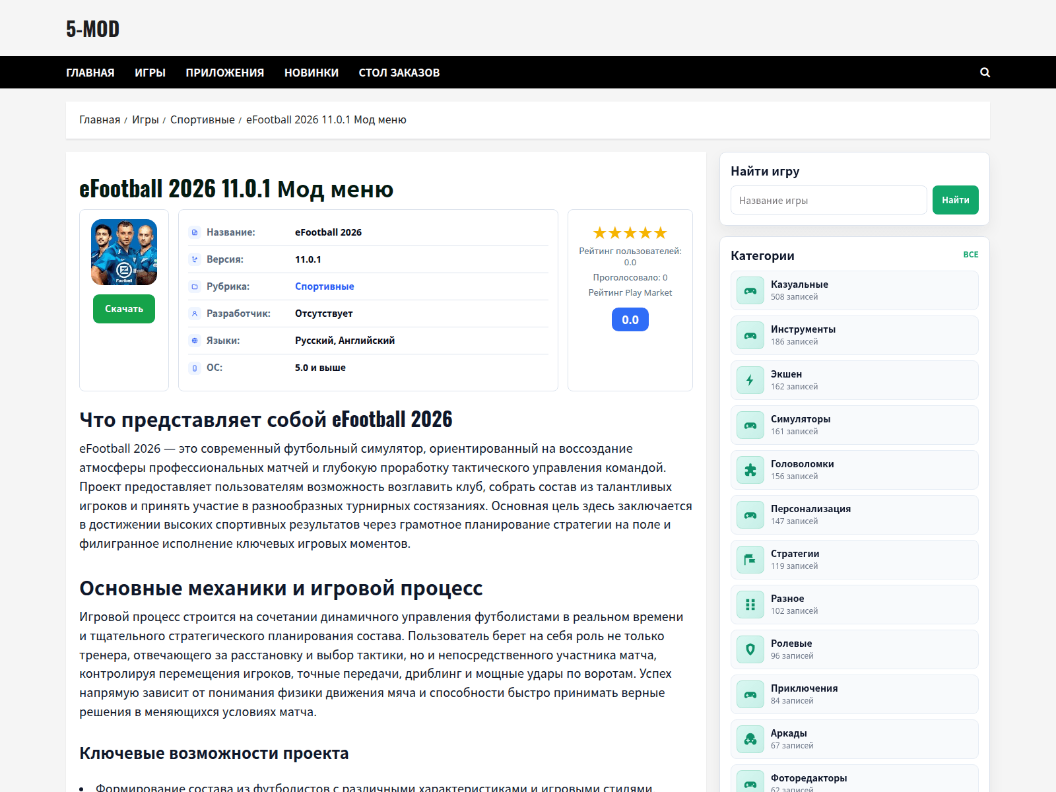The height and width of the screenshot is (792, 1056).
Task: Click the green Скачать button
Action: 124,309
